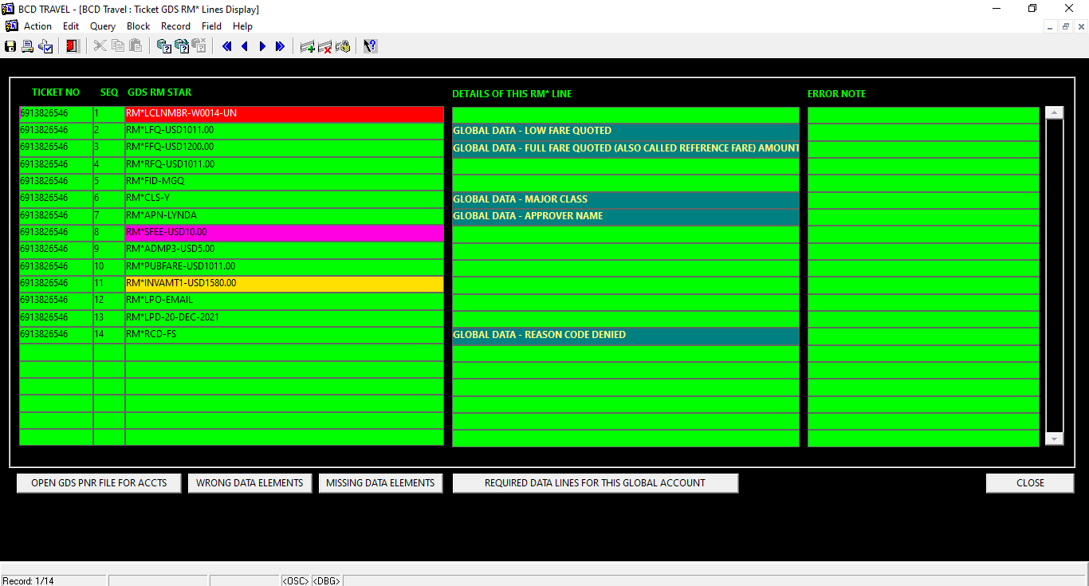Open the Edit menu
This screenshot has width=1089, height=586.
pos(71,26)
